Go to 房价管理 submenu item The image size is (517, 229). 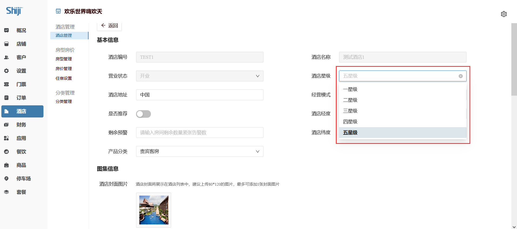coord(64,69)
